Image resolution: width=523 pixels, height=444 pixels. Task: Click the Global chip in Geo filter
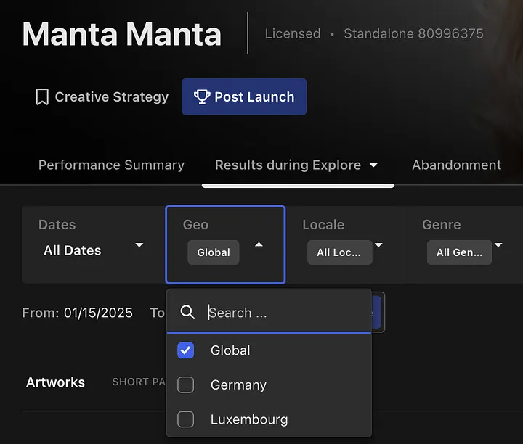tap(213, 252)
